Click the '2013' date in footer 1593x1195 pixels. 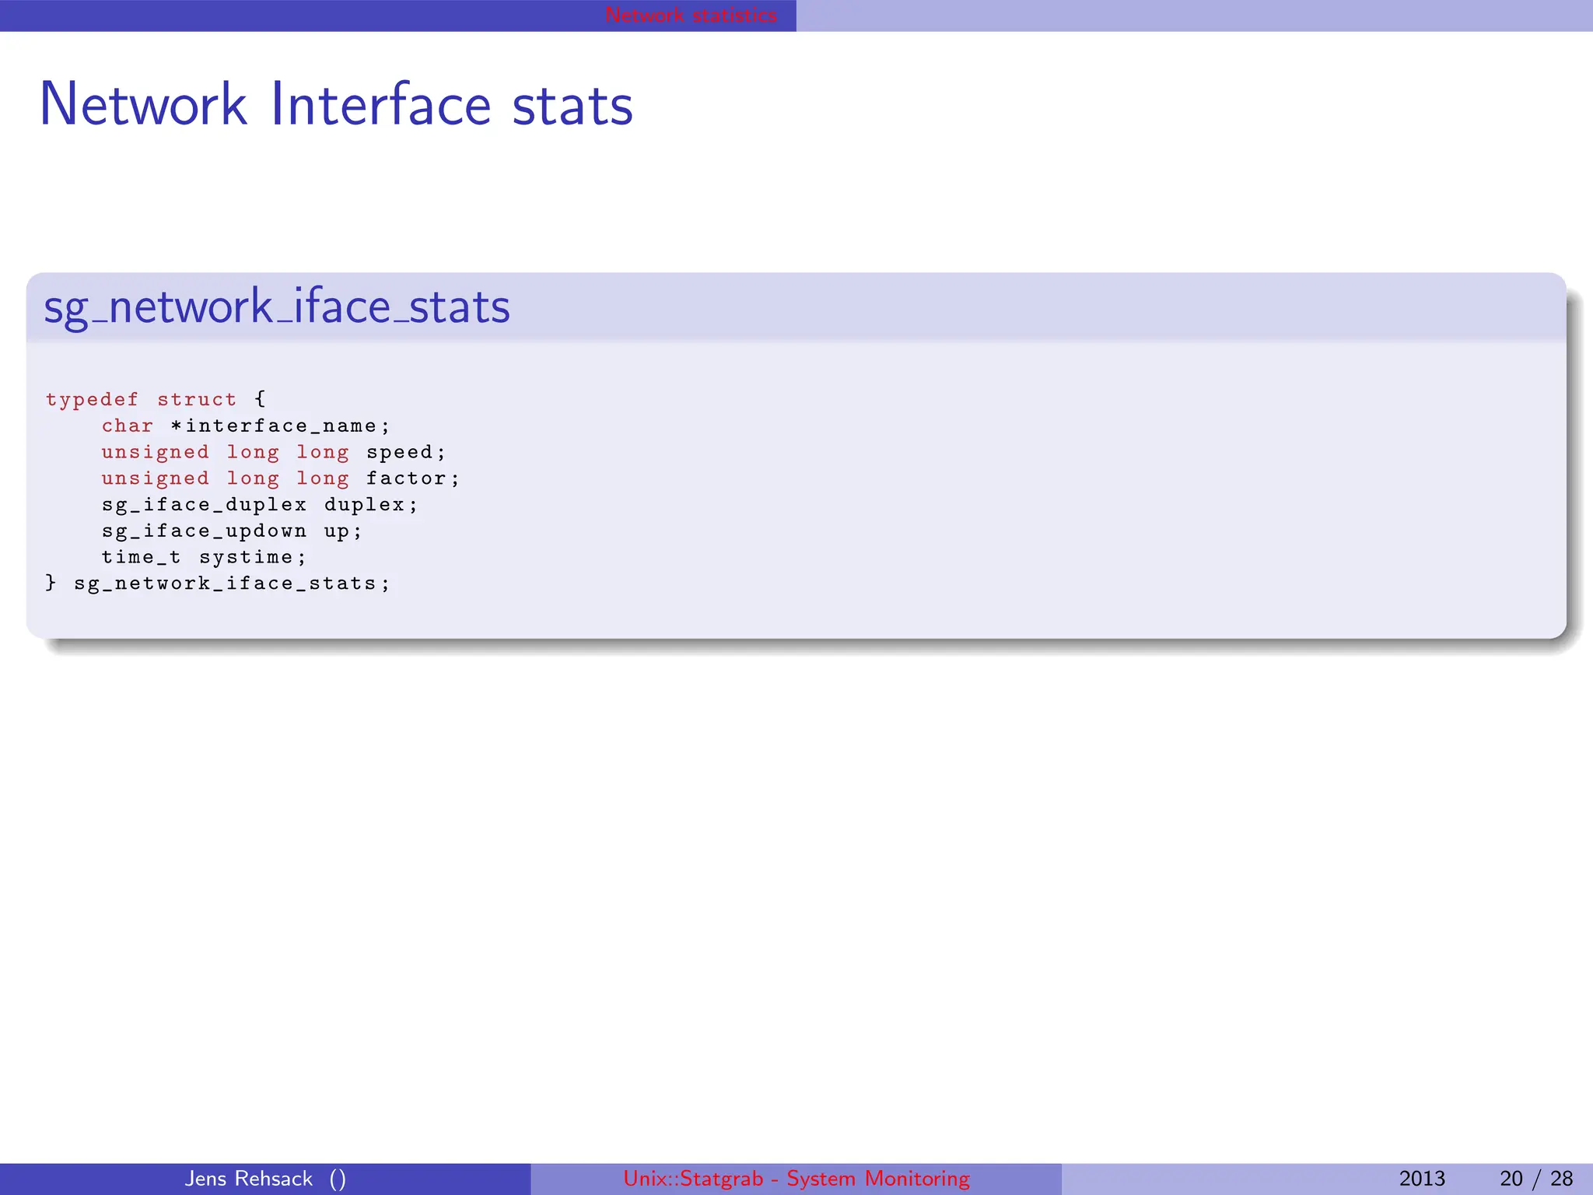[1422, 1179]
